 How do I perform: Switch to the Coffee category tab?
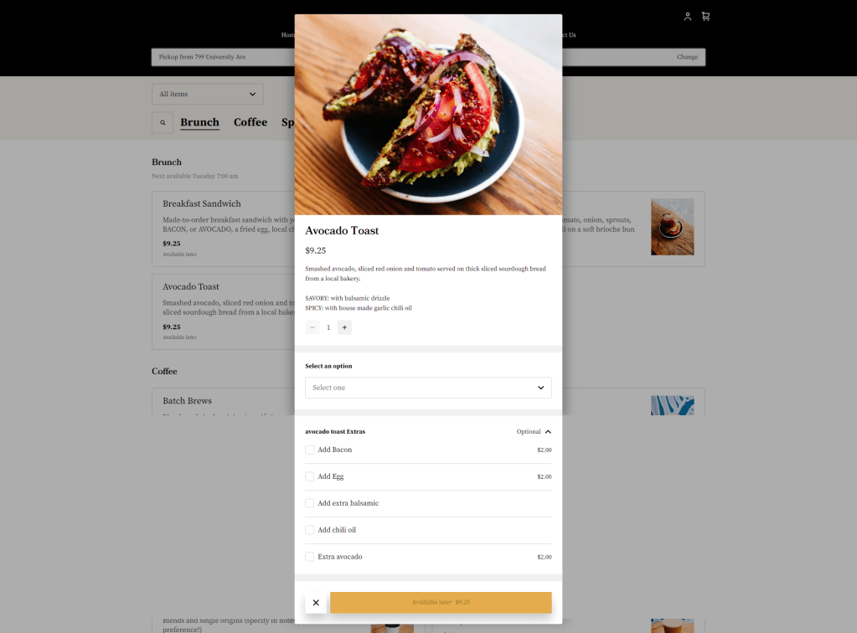250,122
